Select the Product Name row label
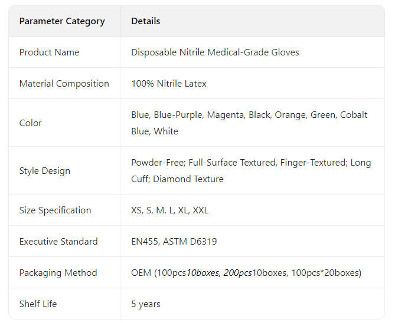This screenshot has width=395, height=323. pos(49,52)
